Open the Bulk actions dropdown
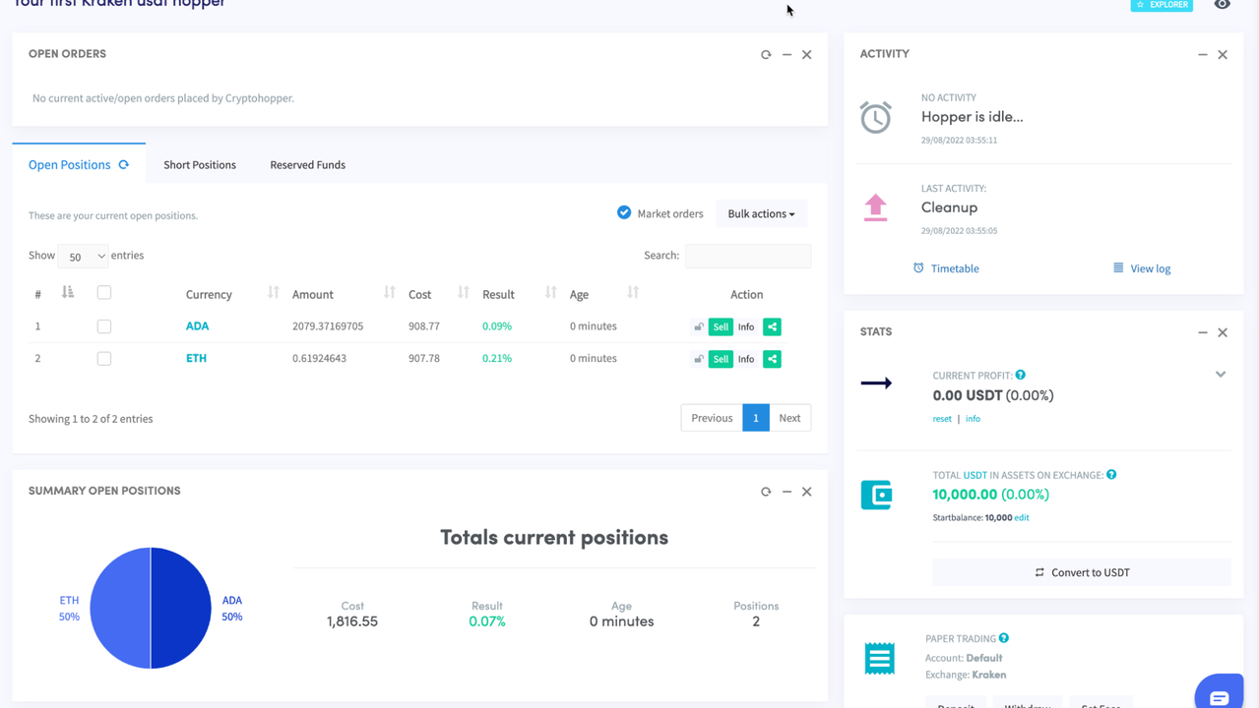1259x708 pixels. coord(761,214)
